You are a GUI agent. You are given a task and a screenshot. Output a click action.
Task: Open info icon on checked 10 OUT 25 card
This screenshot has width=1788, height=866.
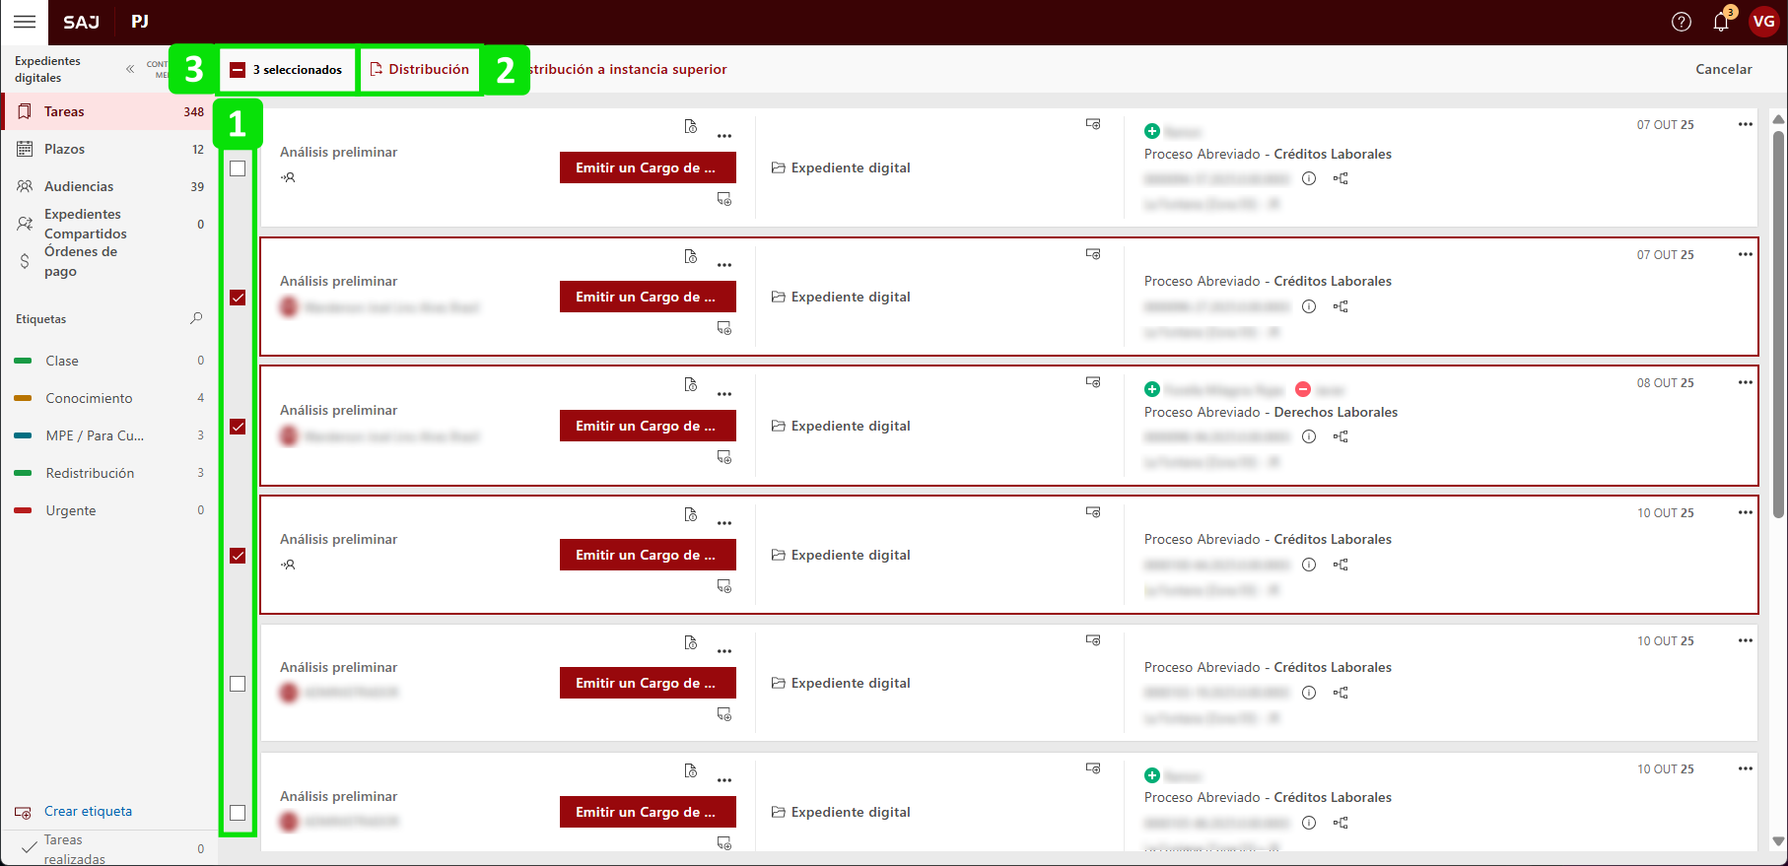pos(1309,565)
